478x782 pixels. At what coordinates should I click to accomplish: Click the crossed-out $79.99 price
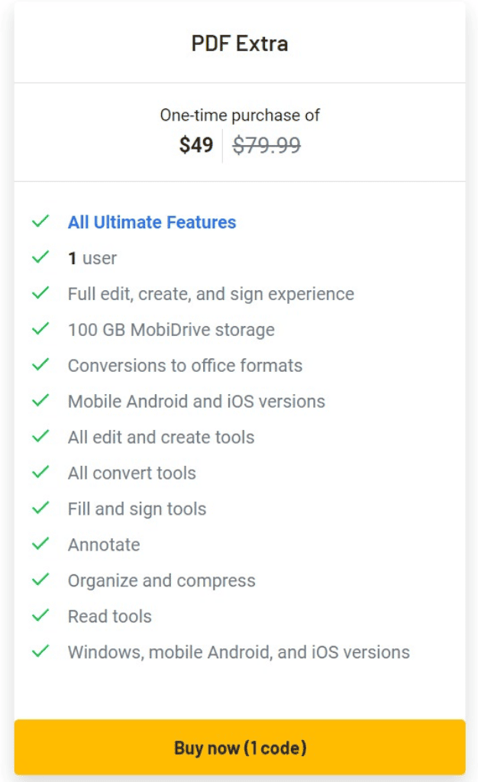click(x=266, y=145)
